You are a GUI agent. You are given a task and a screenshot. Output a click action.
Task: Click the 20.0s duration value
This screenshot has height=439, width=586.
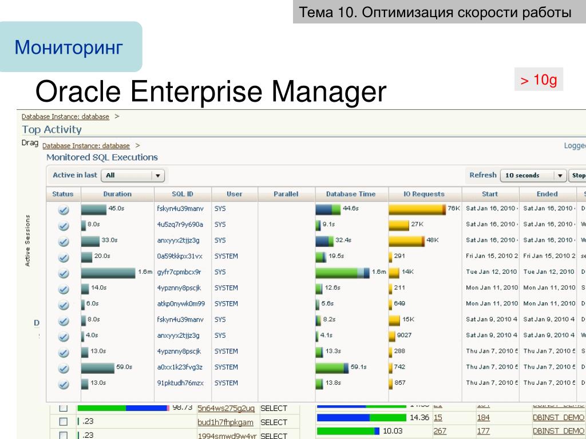(x=102, y=256)
